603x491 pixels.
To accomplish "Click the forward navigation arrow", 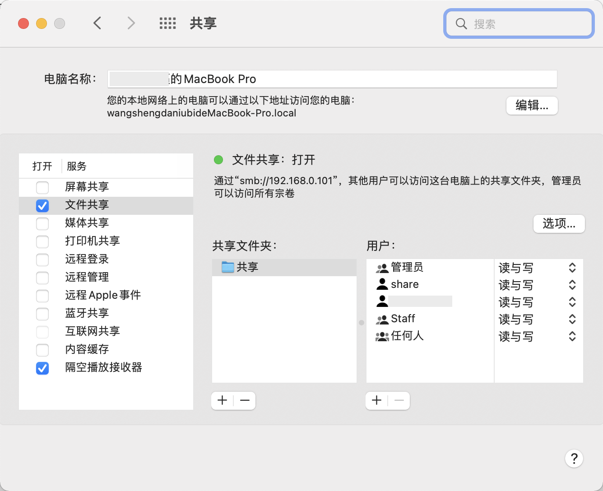I will 131,23.
